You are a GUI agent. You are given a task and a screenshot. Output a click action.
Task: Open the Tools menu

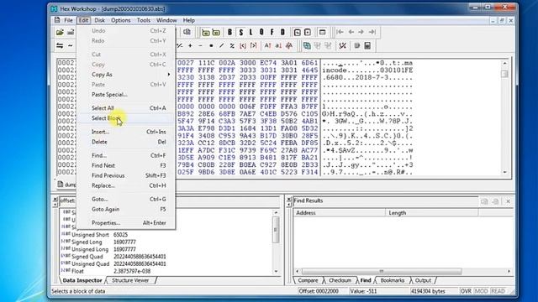pyautogui.click(x=144, y=20)
